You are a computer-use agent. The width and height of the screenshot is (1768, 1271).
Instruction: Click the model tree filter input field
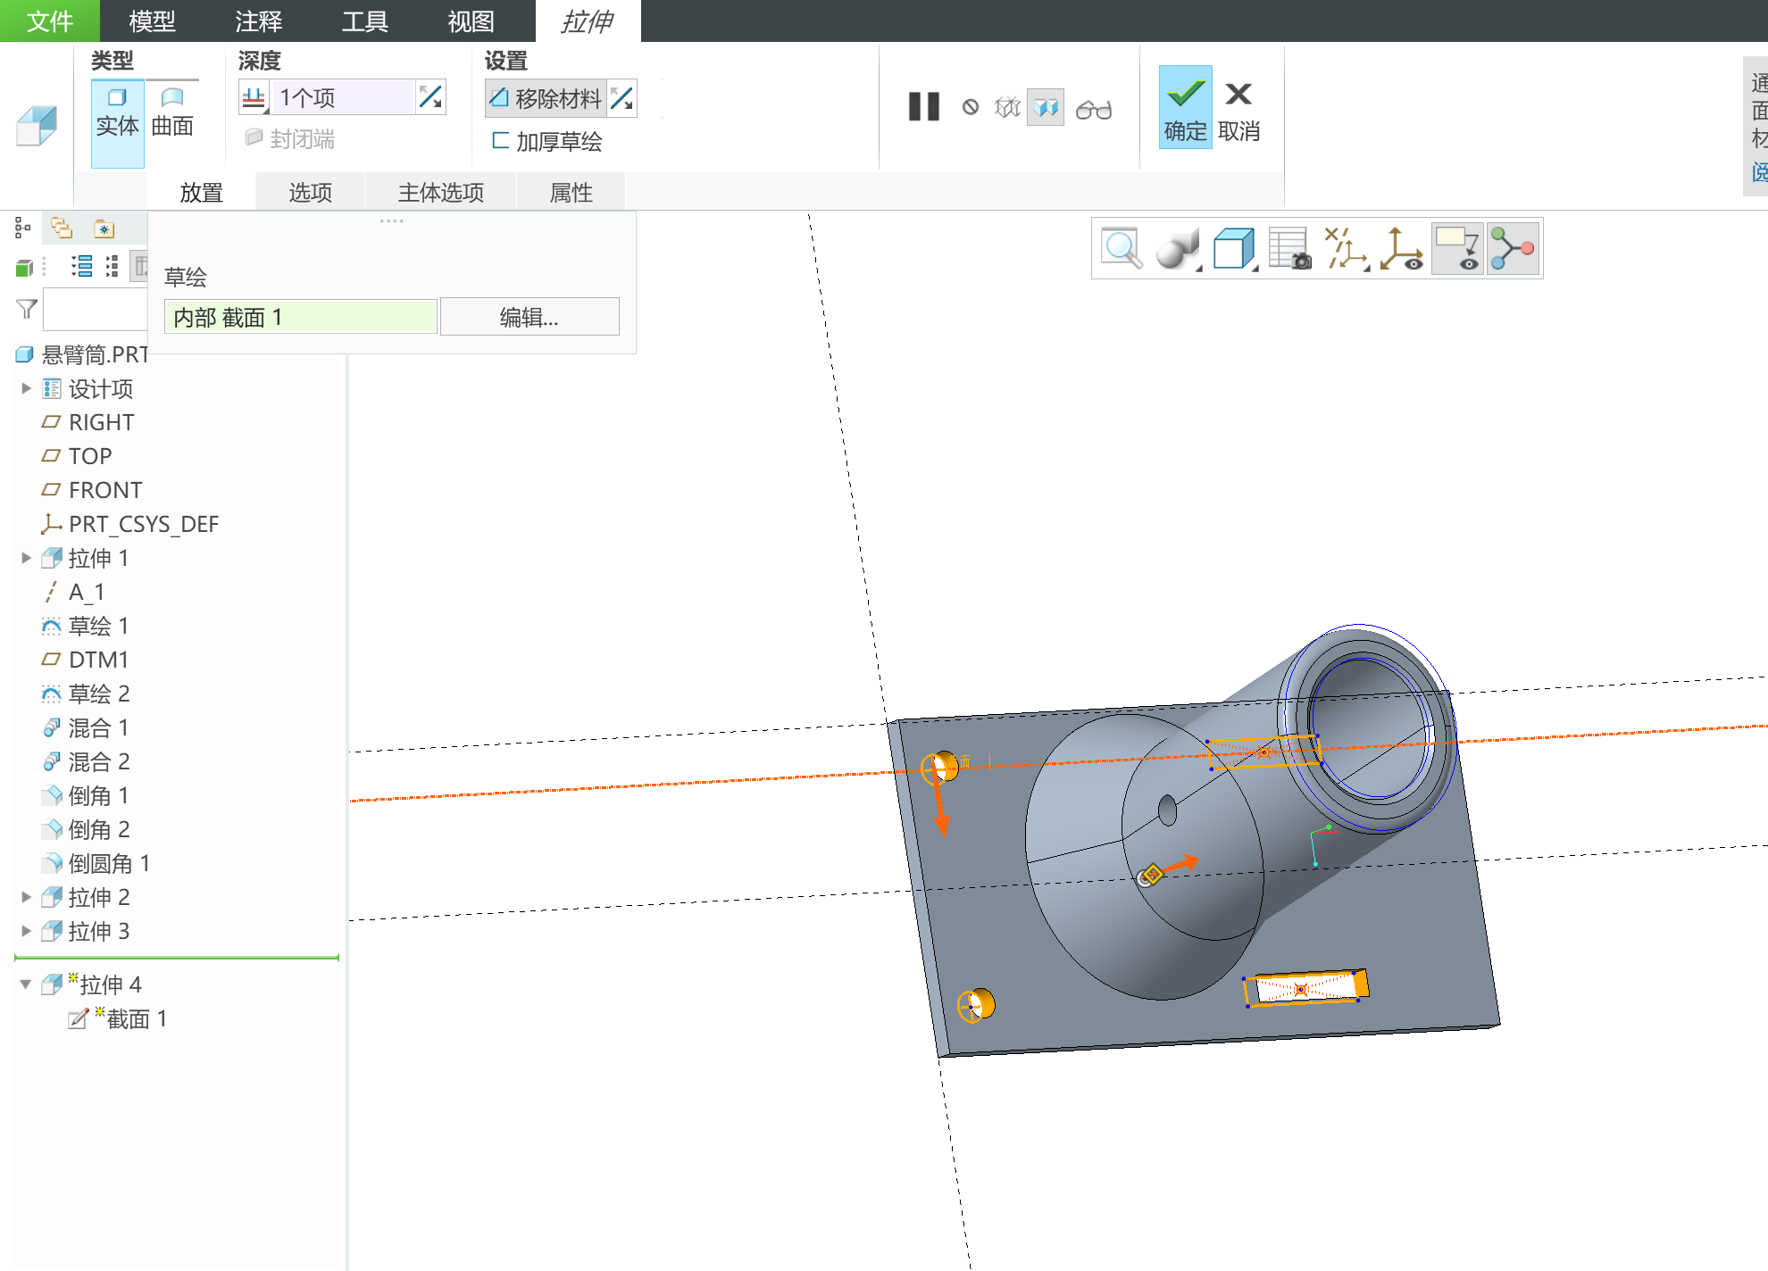click(96, 310)
